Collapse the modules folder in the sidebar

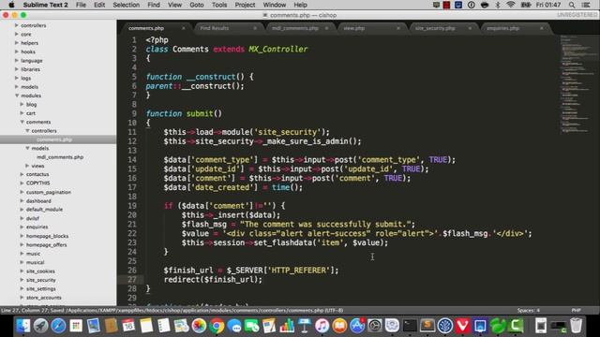point(17,95)
